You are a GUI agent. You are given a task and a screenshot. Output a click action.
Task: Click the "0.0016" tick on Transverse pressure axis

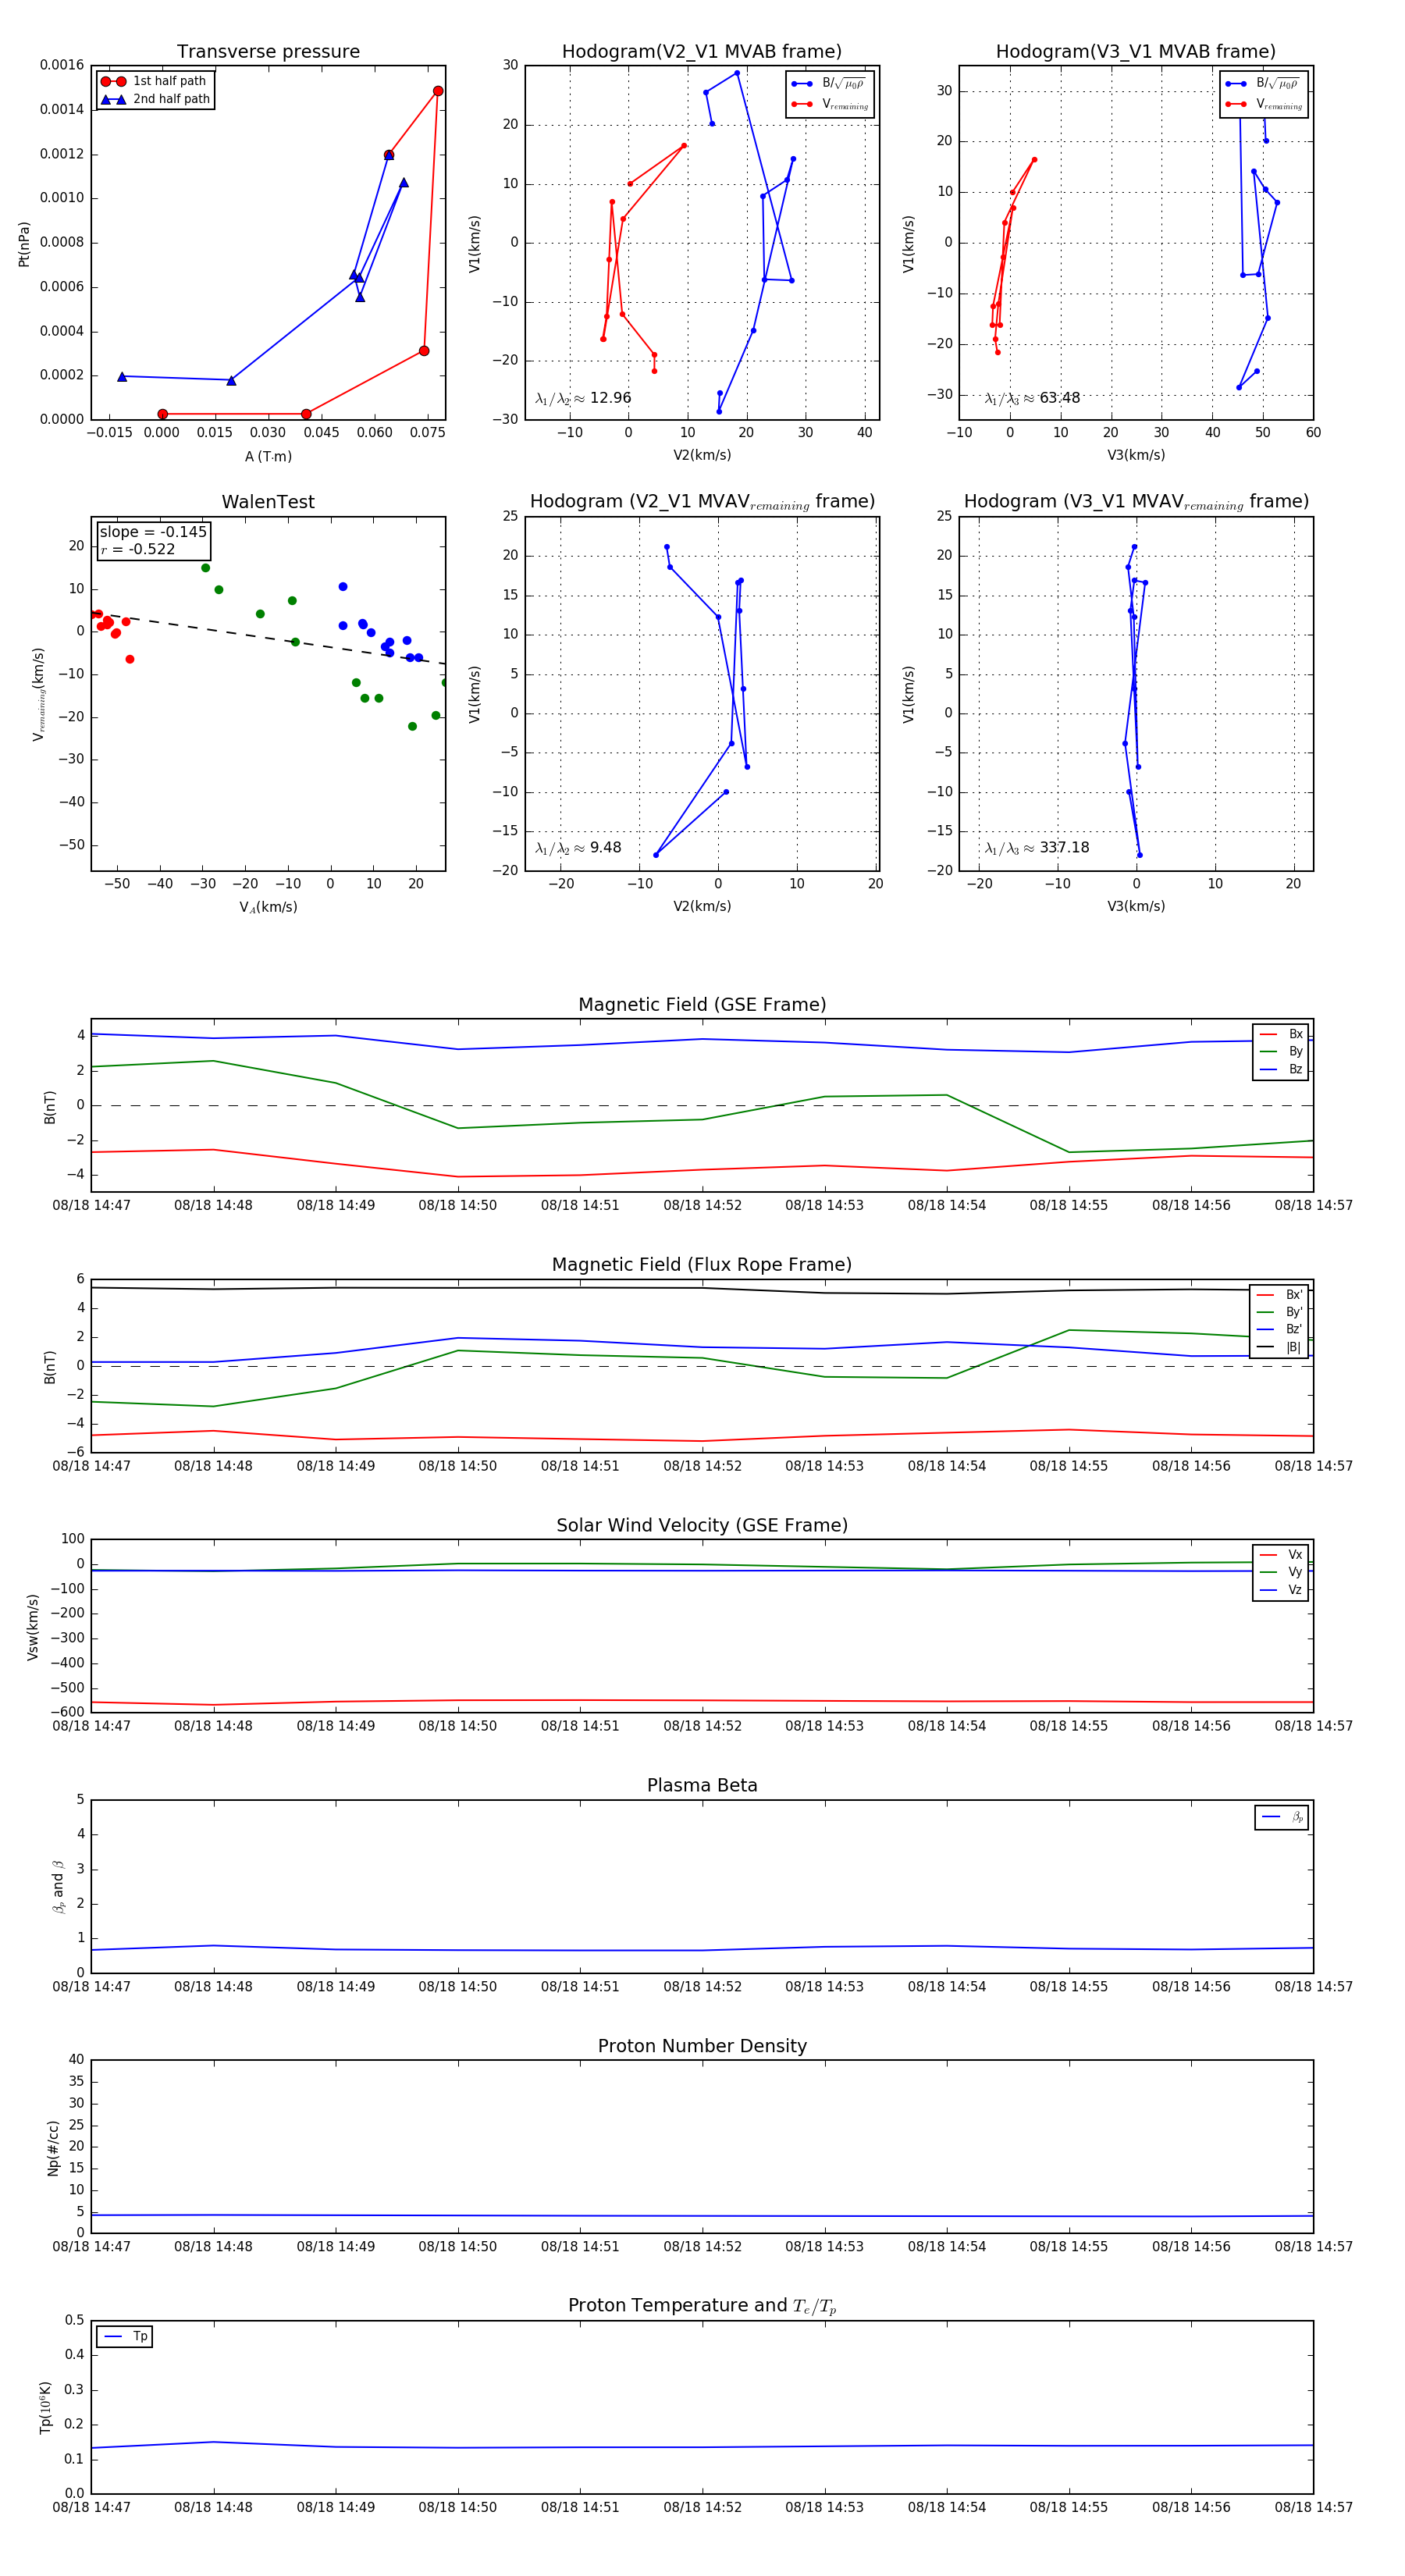click(x=62, y=65)
